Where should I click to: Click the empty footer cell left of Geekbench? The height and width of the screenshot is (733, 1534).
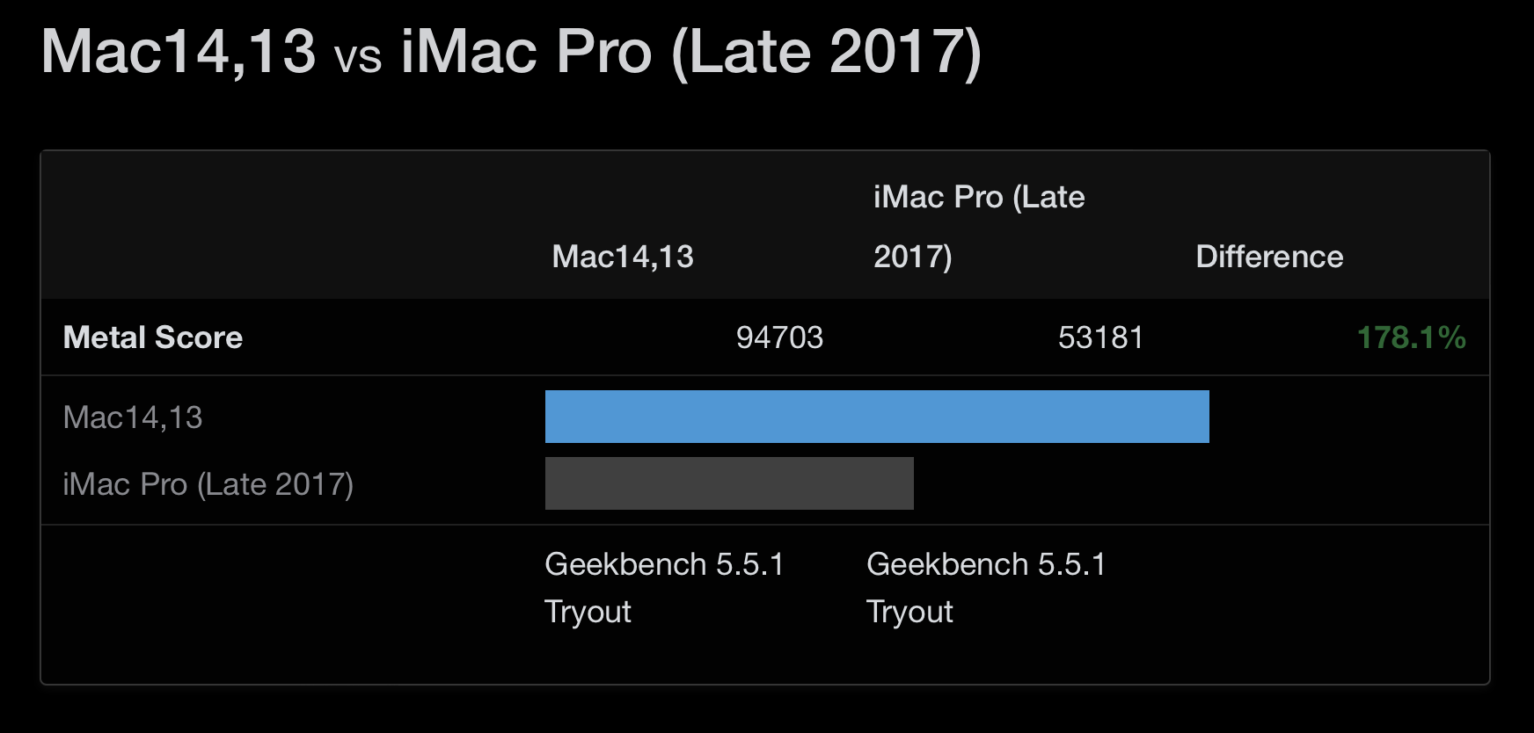[293, 605]
